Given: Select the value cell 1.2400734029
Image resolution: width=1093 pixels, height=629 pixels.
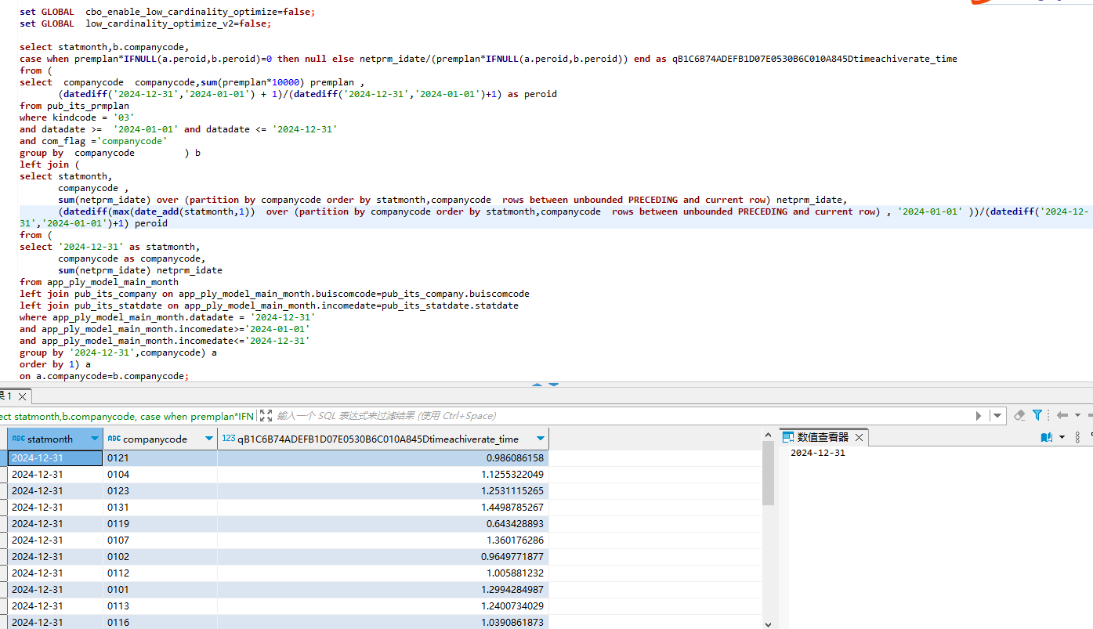Looking at the screenshot, I should coord(383,606).
